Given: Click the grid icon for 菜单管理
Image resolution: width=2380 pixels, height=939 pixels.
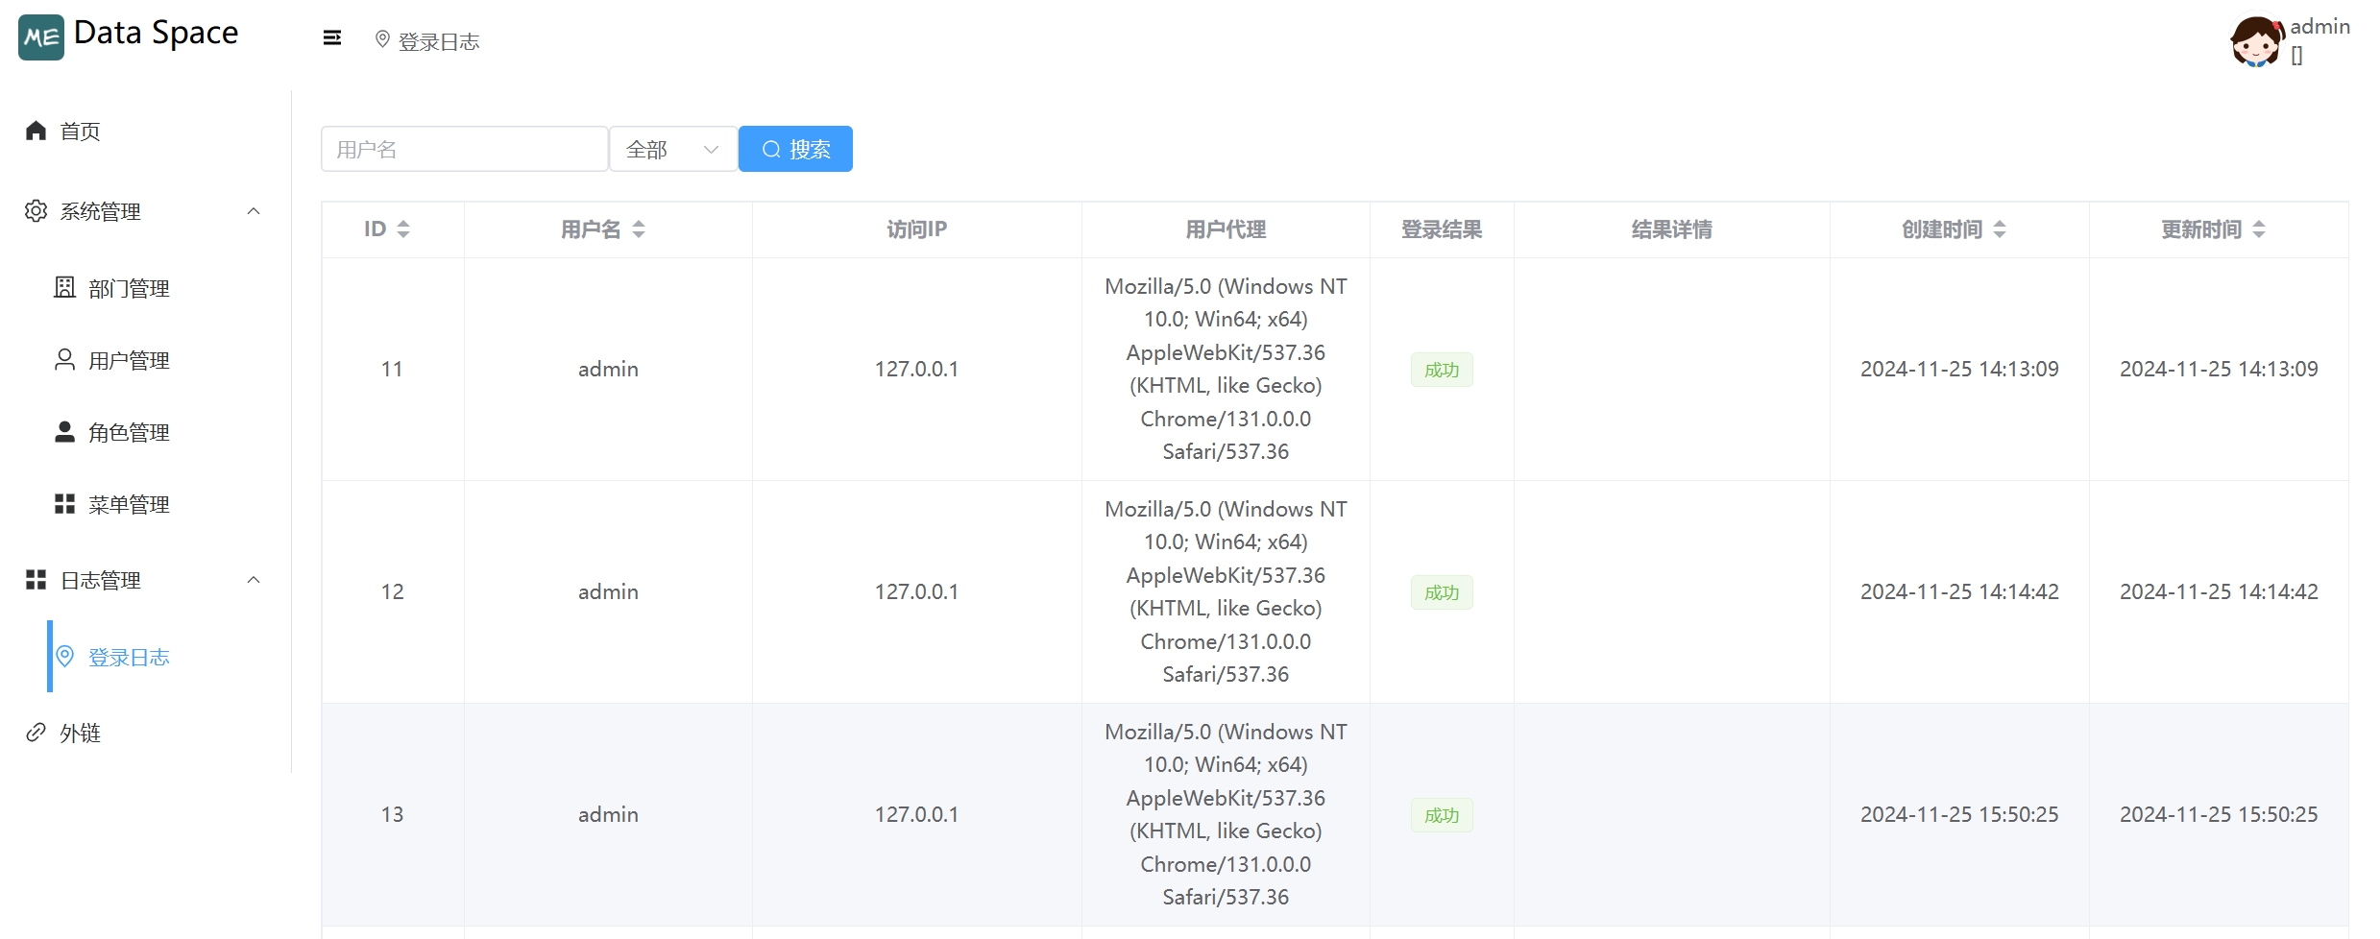Looking at the screenshot, I should [x=64, y=504].
